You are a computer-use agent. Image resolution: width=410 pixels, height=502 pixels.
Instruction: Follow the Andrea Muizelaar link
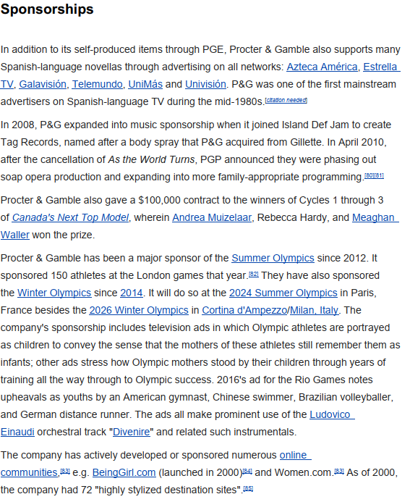click(212, 217)
